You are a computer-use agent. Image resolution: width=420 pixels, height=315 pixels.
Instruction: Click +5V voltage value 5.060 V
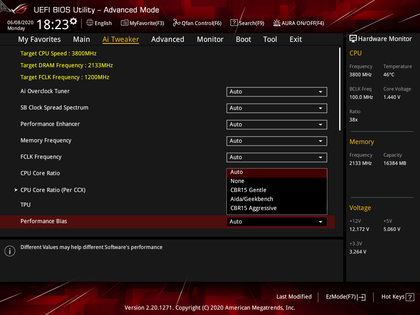pyautogui.click(x=392, y=229)
